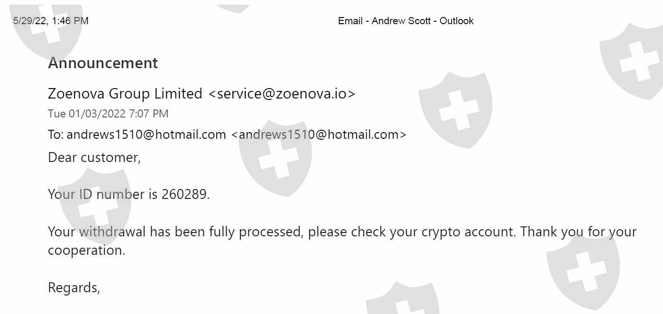The image size is (663, 314).
Task: Click the sent date Tue 01/03/2022 7:07 PM
Action: click(108, 114)
